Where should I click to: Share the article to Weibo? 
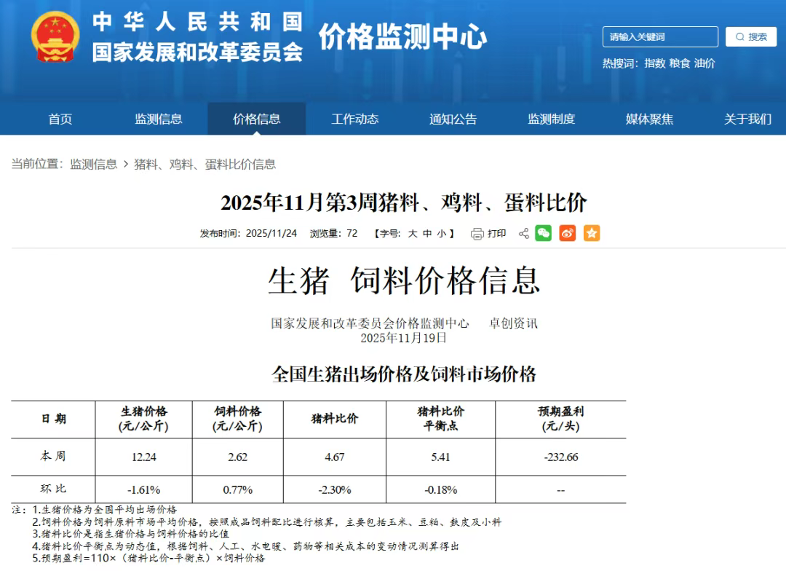(x=568, y=233)
